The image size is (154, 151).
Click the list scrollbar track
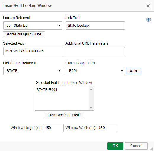point(91,98)
